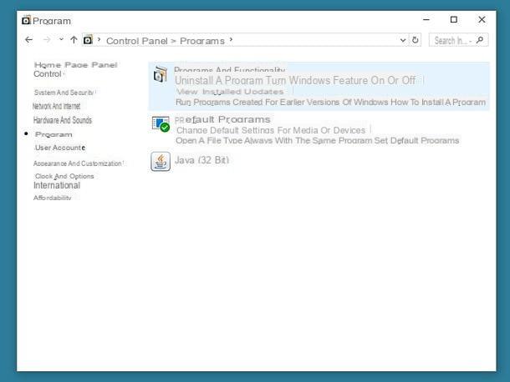The image size is (510, 382).
Task: Select Programs breadcrumb in address bar
Action: pos(202,41)
